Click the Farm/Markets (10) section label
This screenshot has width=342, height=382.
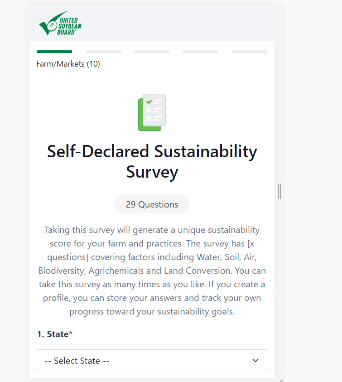point(68,64)
